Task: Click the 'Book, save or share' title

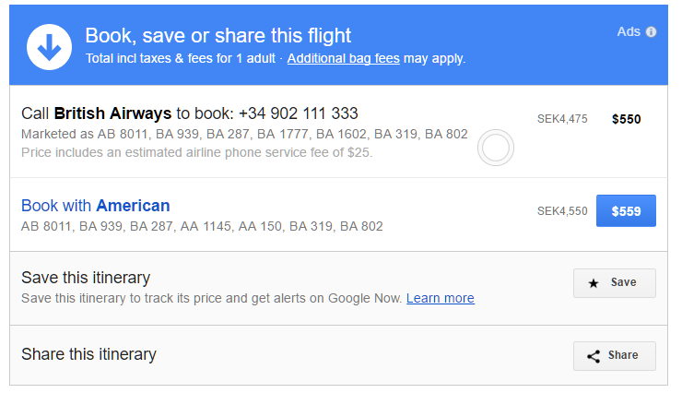Action: click(x=218, y=36)
